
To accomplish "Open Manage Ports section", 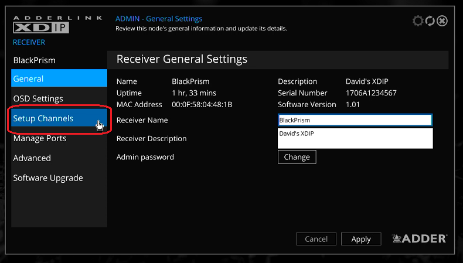I will coord(40,138).
